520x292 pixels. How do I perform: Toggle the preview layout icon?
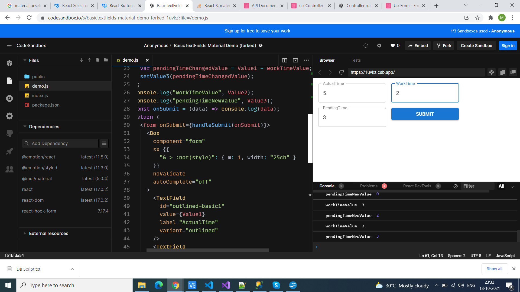point(295,60)
